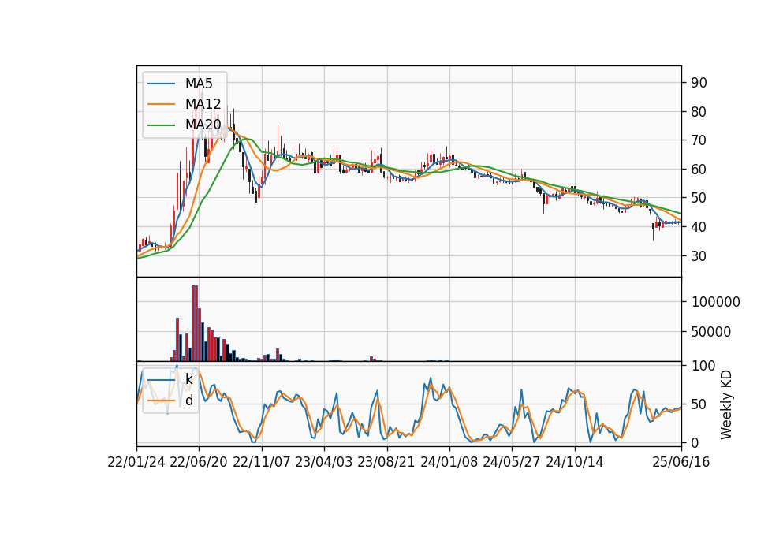This screenshot has height=544, width=757.
Task: Click the price axis value 60
Action: (x=699, y=170)
